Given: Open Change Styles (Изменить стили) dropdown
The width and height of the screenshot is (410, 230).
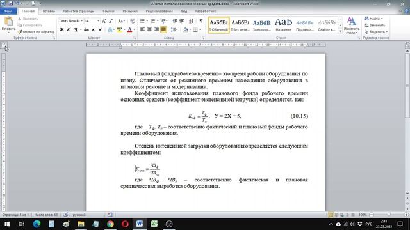Looking at the screenshot, I should [352, 26].
